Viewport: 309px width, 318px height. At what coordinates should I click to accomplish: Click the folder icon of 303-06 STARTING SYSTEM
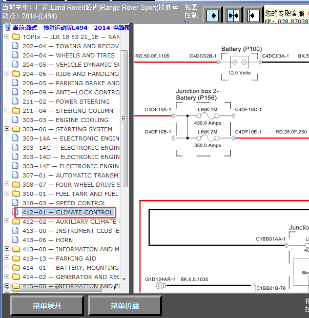coord(16,129)
